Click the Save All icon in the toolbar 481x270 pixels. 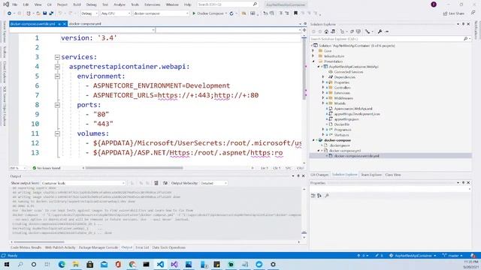(x=51, y=13)
